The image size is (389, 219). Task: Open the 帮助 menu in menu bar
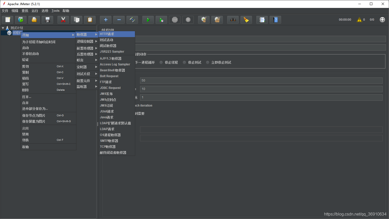point(66,11)
